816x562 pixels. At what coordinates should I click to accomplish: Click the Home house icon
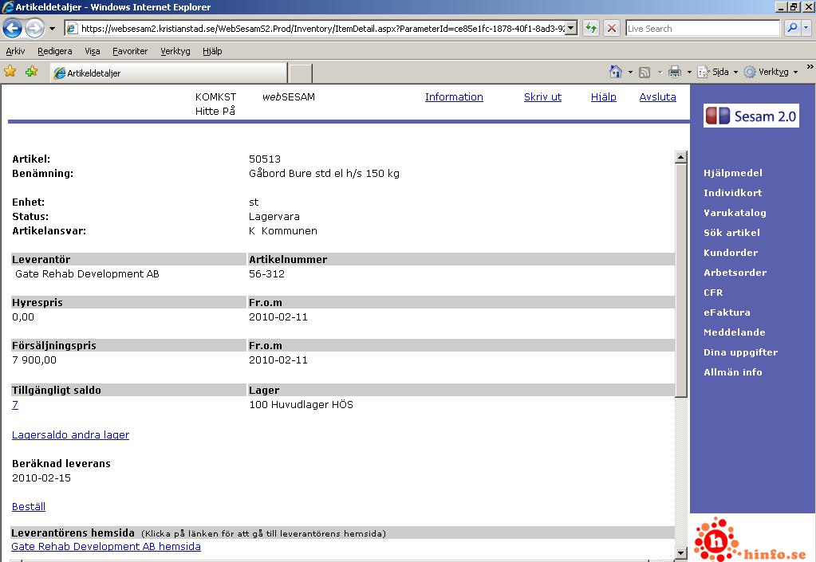point(616,72)
